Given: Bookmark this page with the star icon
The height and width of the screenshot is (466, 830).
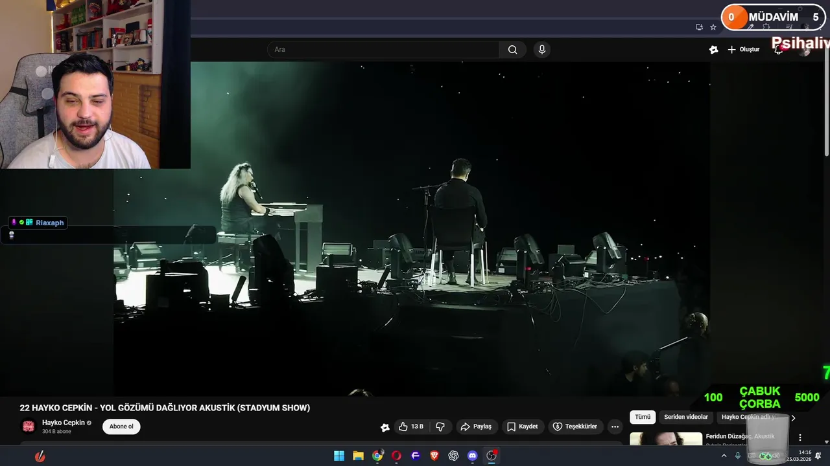Looking at the screenshot, I should click(713, 27).
